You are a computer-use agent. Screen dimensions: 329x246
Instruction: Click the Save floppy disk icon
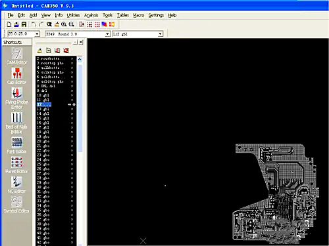pos(24,24)
